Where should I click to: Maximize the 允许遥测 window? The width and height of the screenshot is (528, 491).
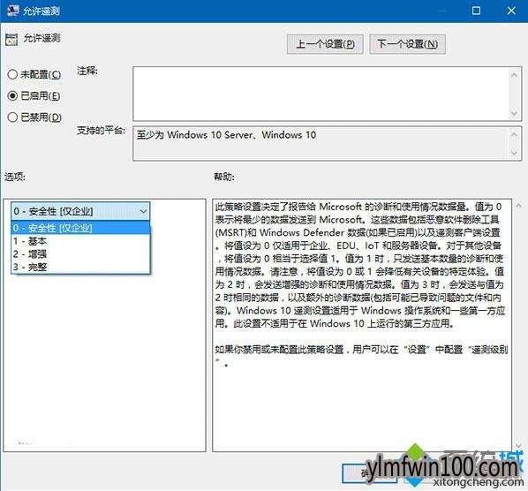click(476, 11)
